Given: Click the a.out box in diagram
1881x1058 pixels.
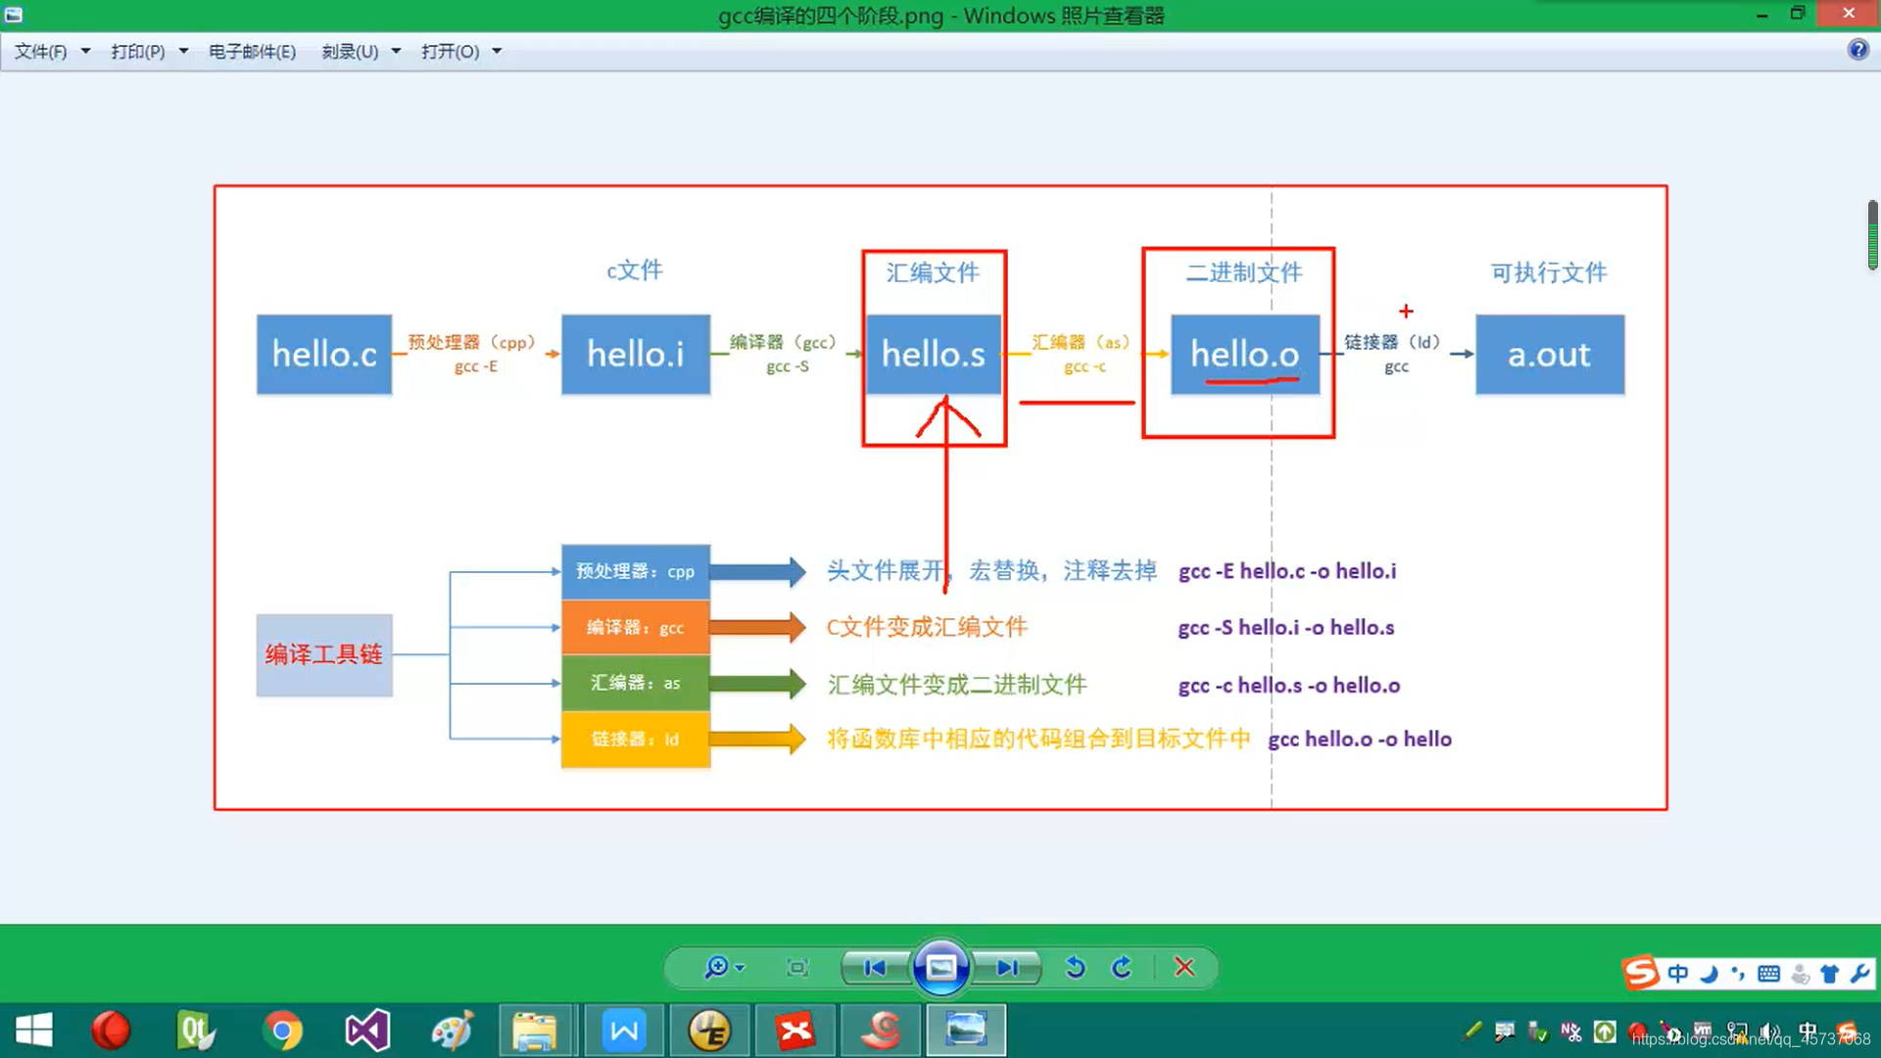Looking at the screenshot, I should tap(1550, 355).
